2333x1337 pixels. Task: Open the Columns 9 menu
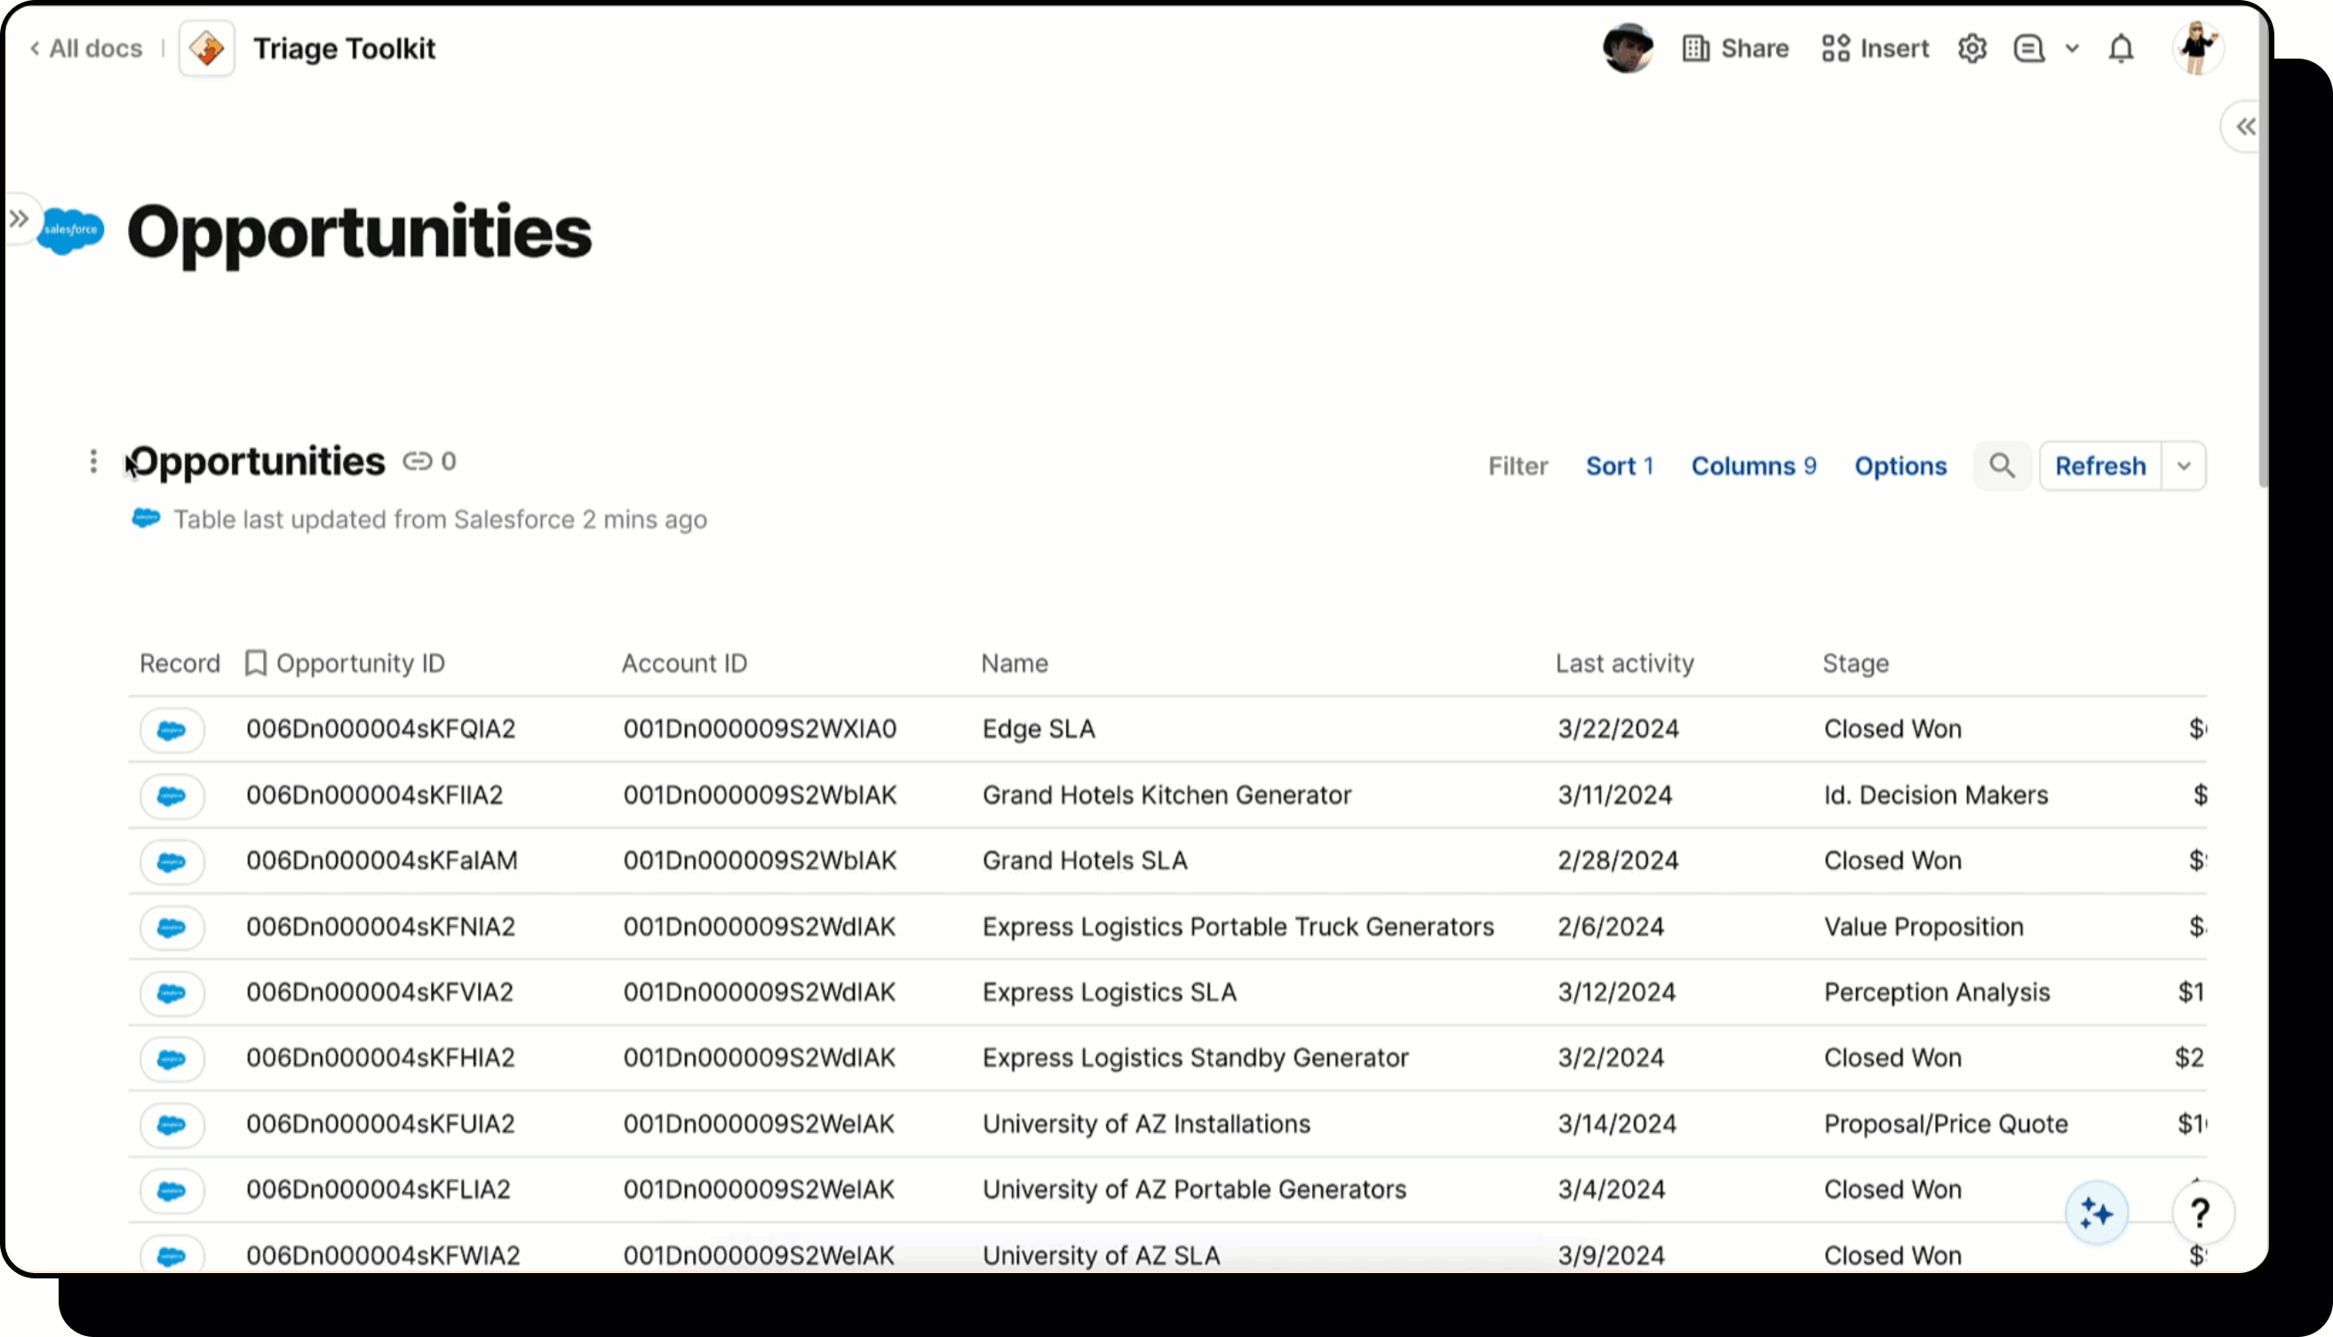1753,465
